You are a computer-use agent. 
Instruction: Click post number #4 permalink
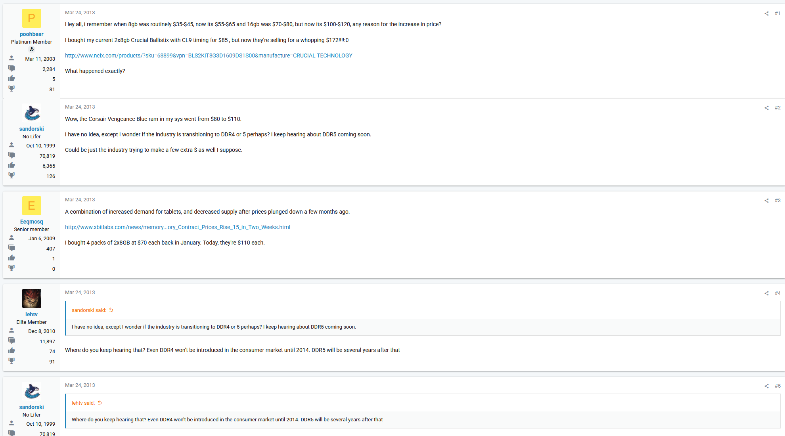[777, 293]
